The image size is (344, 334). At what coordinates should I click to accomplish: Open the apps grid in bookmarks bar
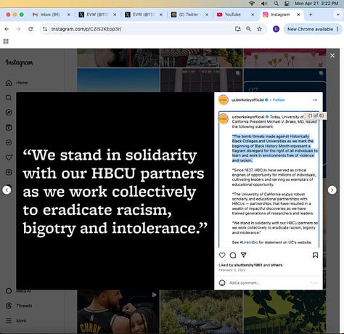click(6, 41)
